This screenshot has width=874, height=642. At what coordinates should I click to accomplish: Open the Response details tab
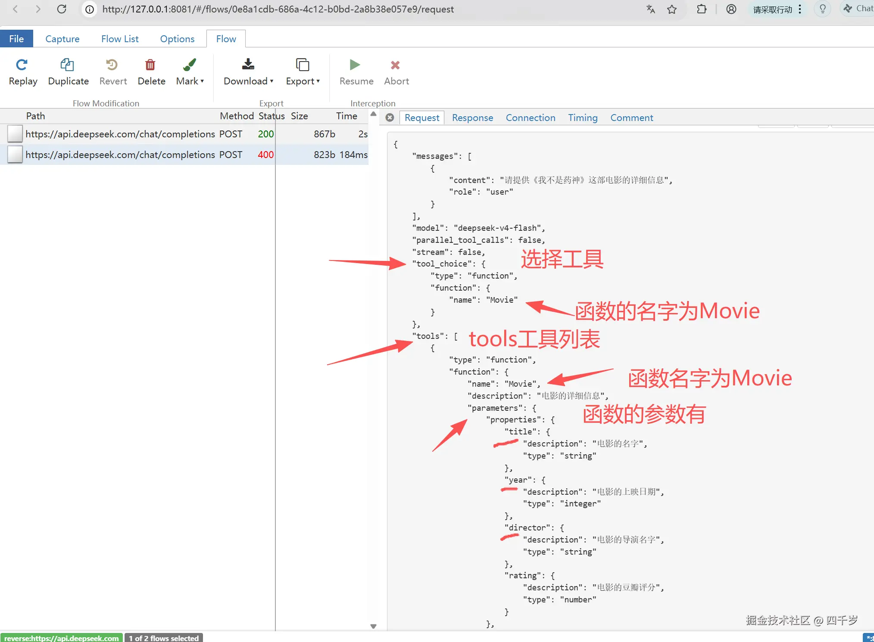coord(472,118)
